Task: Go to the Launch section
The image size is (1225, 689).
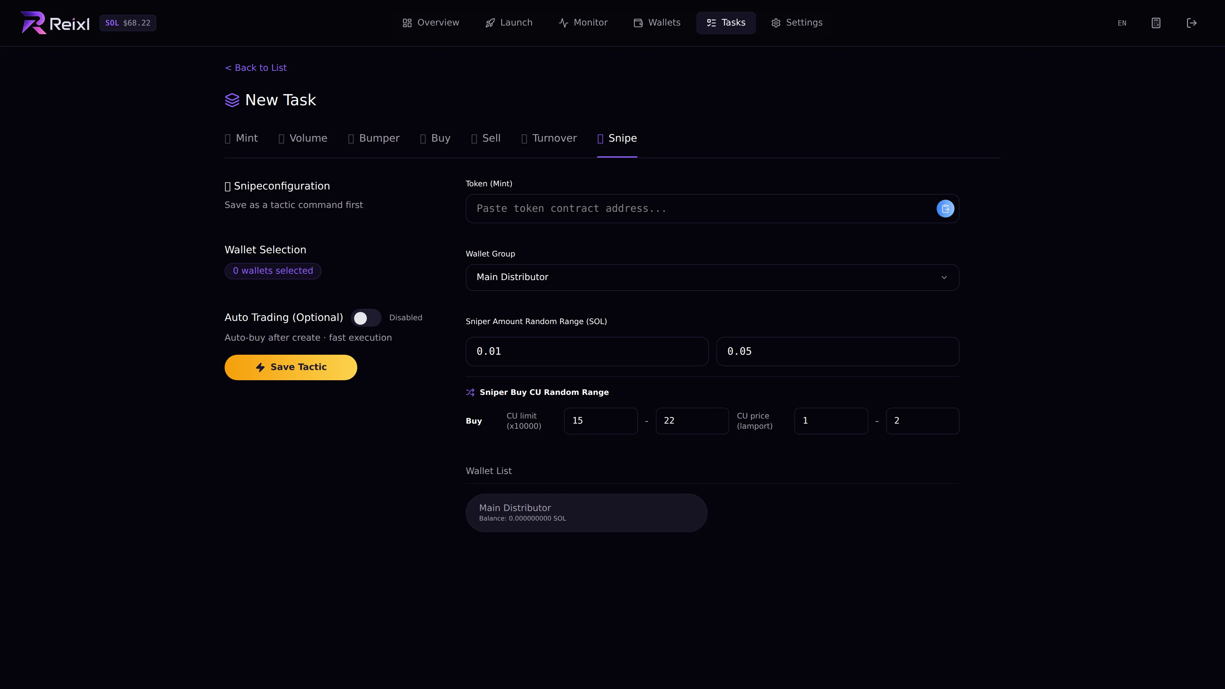Action: pyautogui.click(x=509, y=23)
